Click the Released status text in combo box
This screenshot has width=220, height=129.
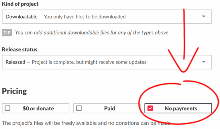(15, 62)
